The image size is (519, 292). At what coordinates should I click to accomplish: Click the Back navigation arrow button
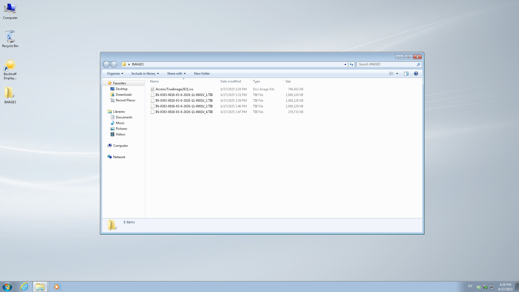click(x=106, y=64)
